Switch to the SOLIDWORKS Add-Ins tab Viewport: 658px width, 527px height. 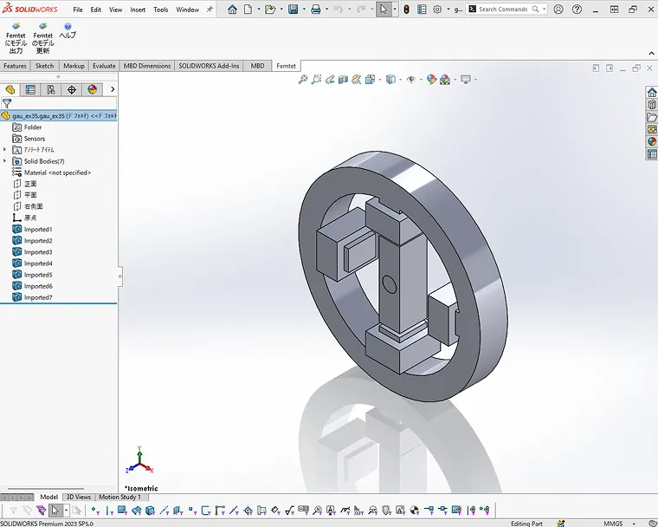tap(209, 66)
